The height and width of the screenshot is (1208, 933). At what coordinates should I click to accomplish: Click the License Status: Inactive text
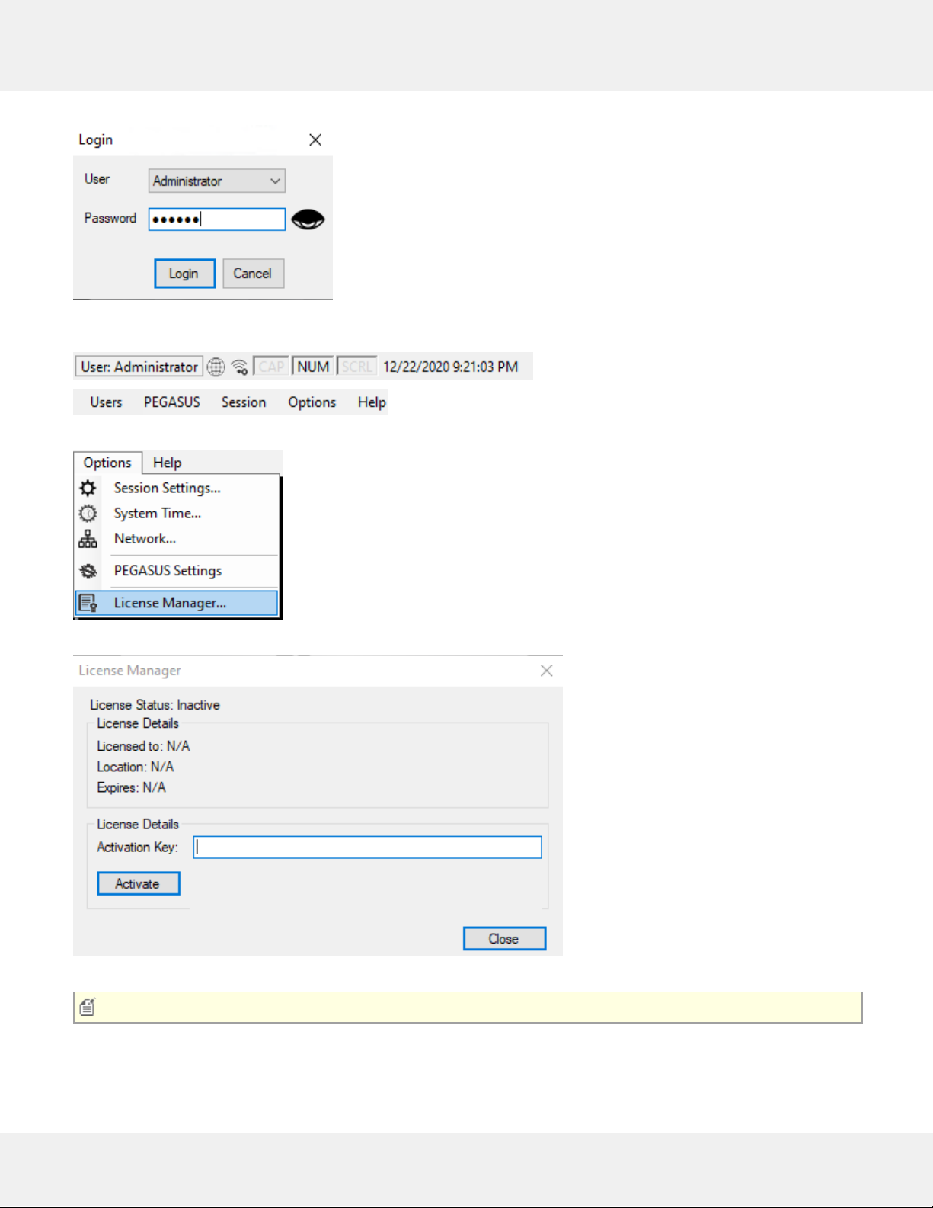point(155,705)
